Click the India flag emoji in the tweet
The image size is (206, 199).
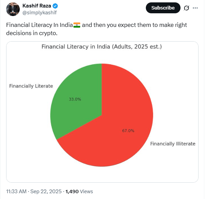[x=77, y=25]
